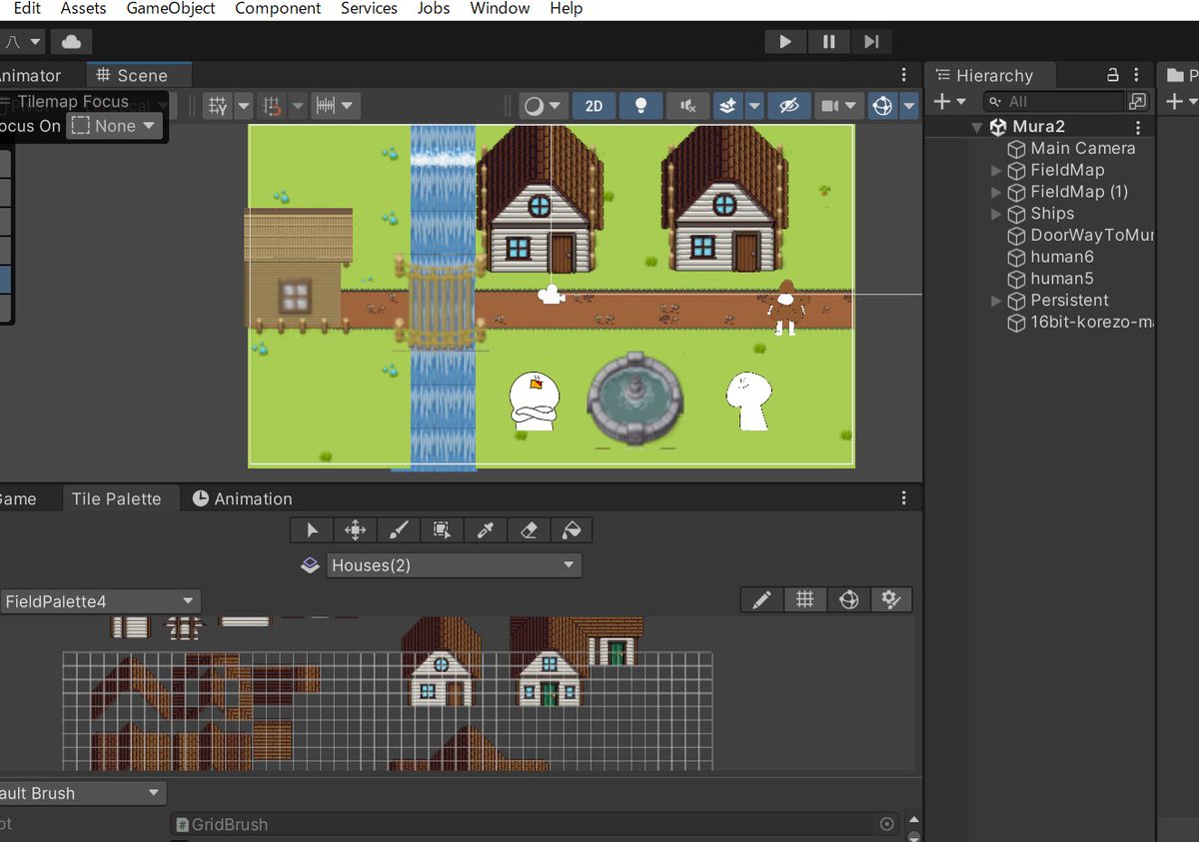Expand the Ships object
Viewport: 1199px width, 842px height.
[x=996, y=214]
